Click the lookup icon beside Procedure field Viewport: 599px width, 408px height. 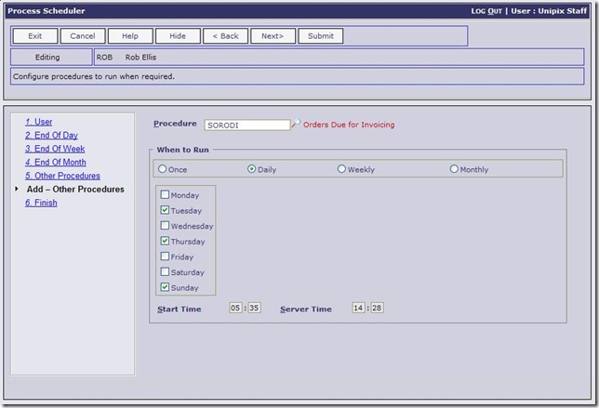pyautogui.click(x=297, y=124)
